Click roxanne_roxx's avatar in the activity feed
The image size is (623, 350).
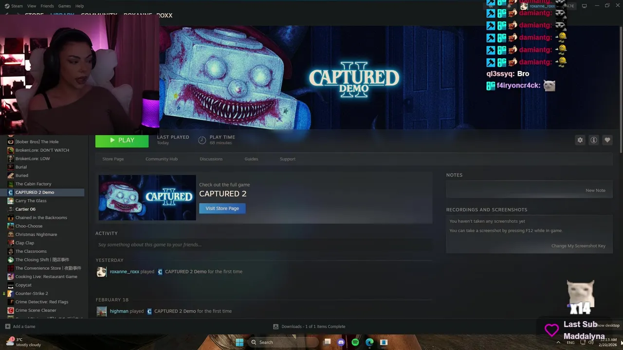click(101, 272)
